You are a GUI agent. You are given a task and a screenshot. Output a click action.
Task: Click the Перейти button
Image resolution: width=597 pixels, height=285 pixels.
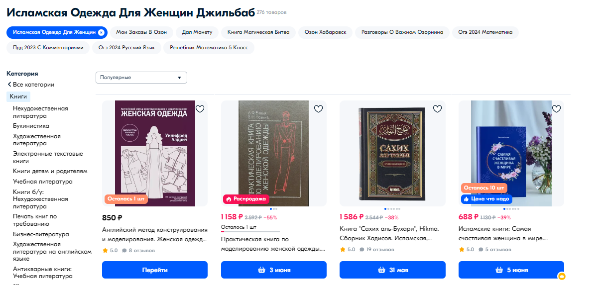[155, 270]
